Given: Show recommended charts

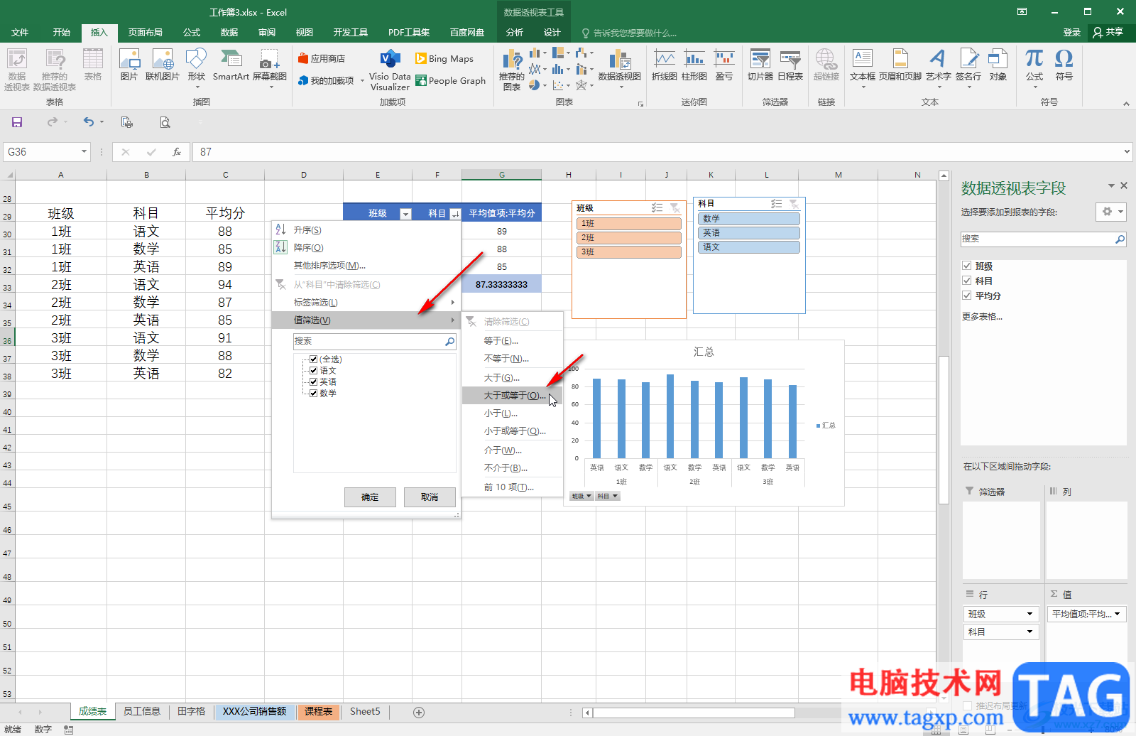Looking at the screenshot, I should click(x=511, y=70).
